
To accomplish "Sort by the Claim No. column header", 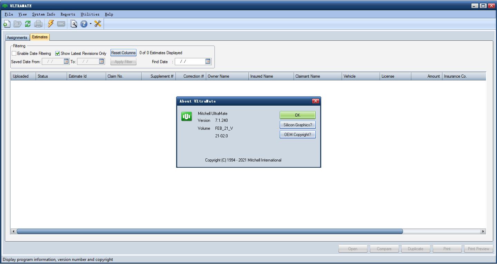I will point(124,76).
